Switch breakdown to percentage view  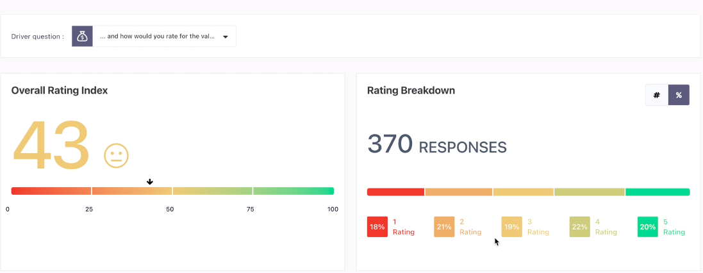pos(679,95)
